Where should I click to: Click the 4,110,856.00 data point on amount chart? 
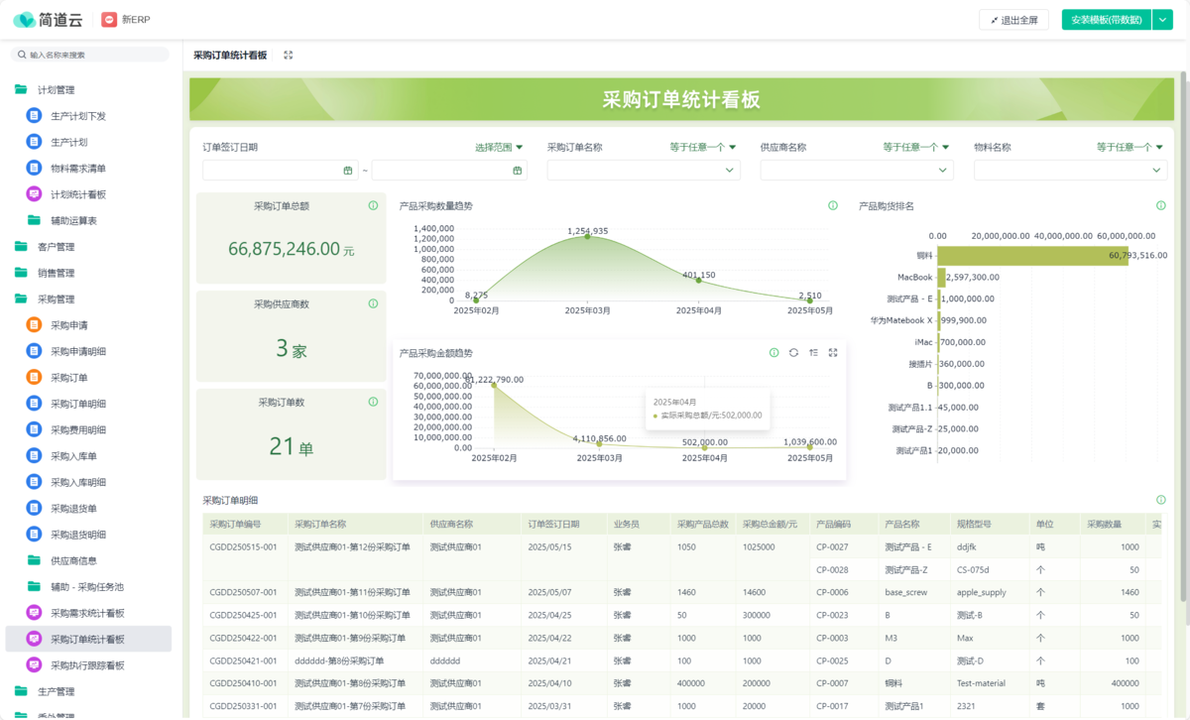tap(599, 443)
